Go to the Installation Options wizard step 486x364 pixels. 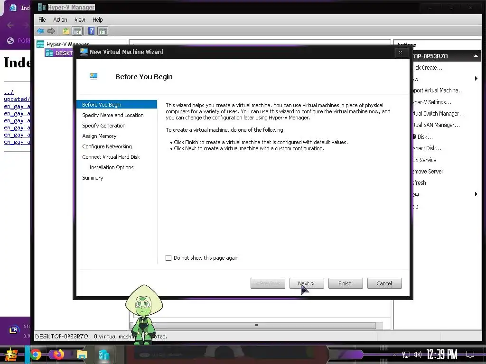click(111, 167)
